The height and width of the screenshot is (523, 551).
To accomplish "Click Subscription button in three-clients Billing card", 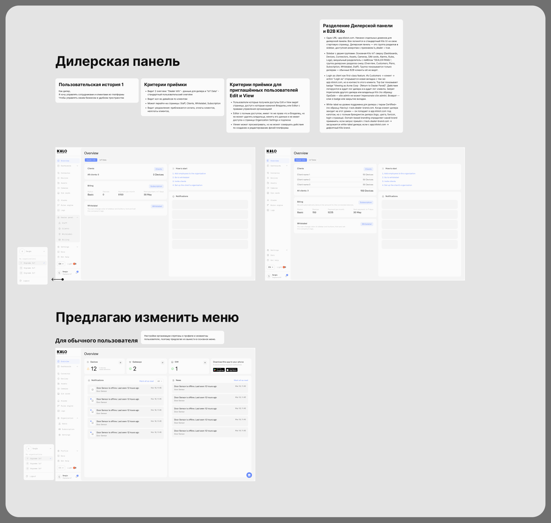I will click(366, 202).
